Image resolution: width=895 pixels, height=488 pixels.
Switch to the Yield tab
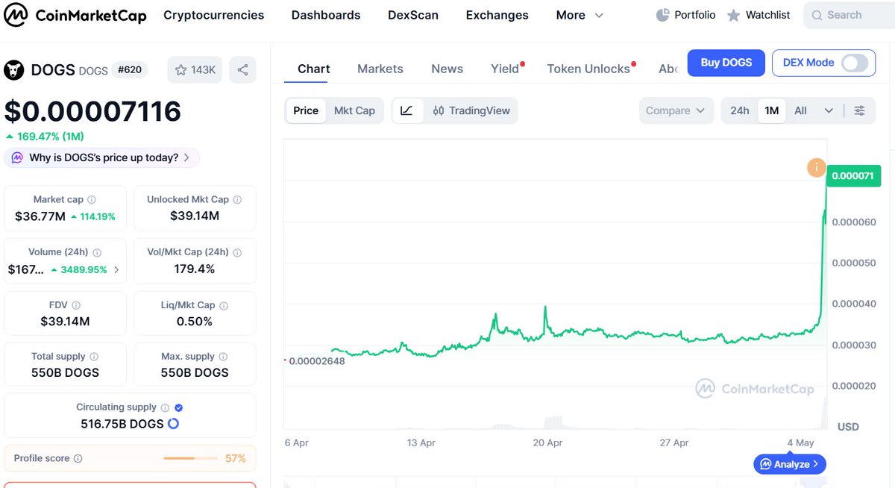(506, 69)
